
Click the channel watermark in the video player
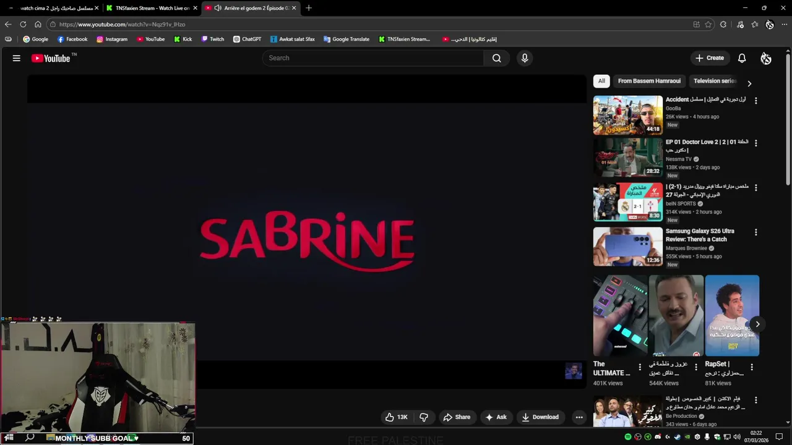(574, 371)
